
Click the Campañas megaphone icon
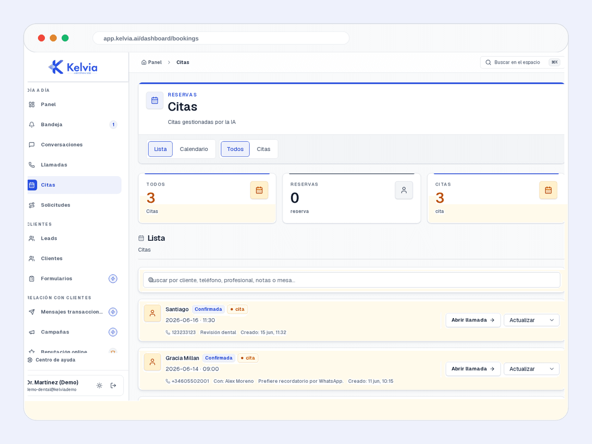[x=32, y=332]
